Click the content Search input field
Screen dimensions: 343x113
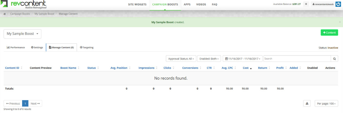pos(297,59)
